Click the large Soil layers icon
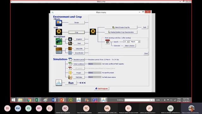The height and width of the screenshot is (114, 202). [x=59, y=51]
